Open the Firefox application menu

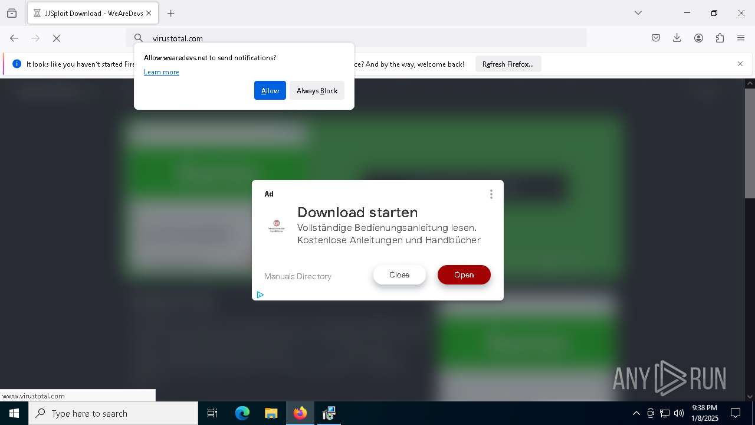(x=741, y=38)
